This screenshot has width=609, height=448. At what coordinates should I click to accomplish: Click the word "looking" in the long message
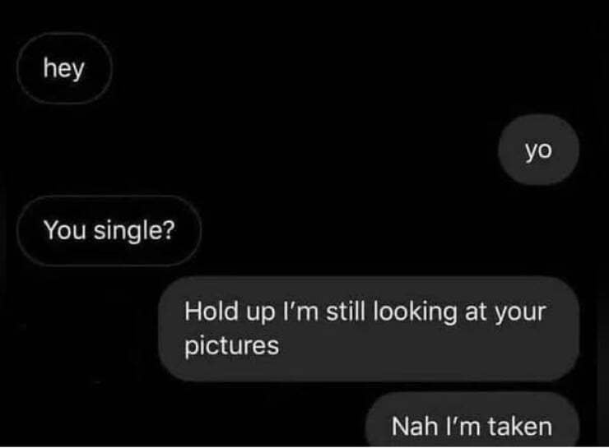tap(416, 312)
